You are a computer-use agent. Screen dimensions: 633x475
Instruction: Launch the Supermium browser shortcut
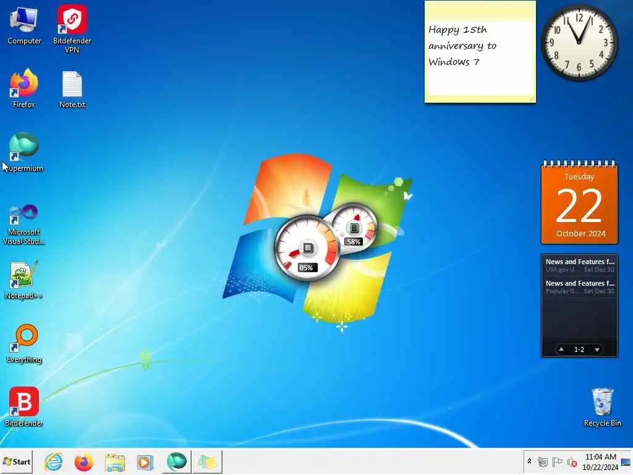(24, 152)
